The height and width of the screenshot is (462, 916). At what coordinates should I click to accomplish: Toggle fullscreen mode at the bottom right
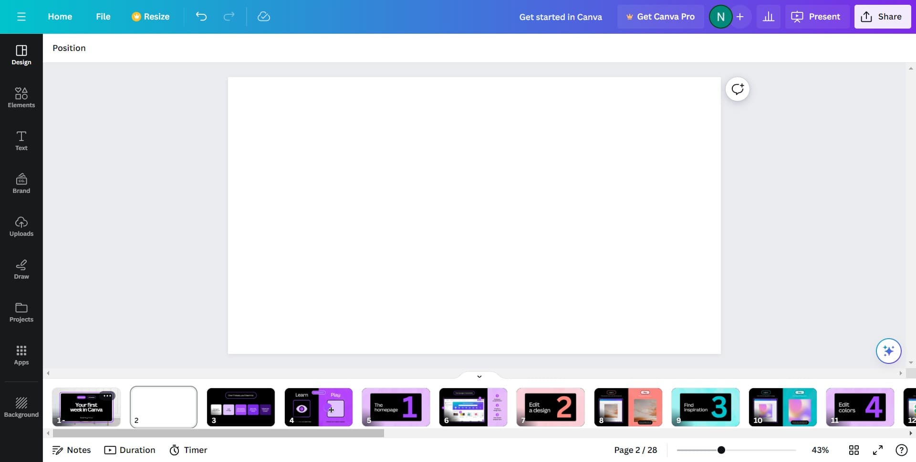pos(877,450)
